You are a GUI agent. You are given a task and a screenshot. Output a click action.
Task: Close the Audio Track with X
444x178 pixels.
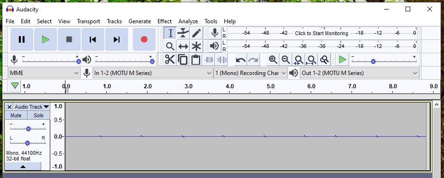point(9,107)
